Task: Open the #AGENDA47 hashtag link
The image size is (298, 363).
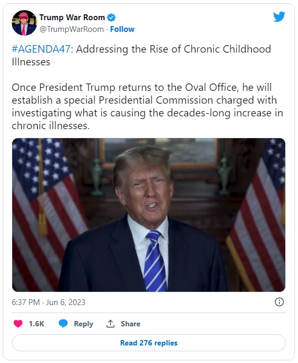Action: [x=41, y=49]
